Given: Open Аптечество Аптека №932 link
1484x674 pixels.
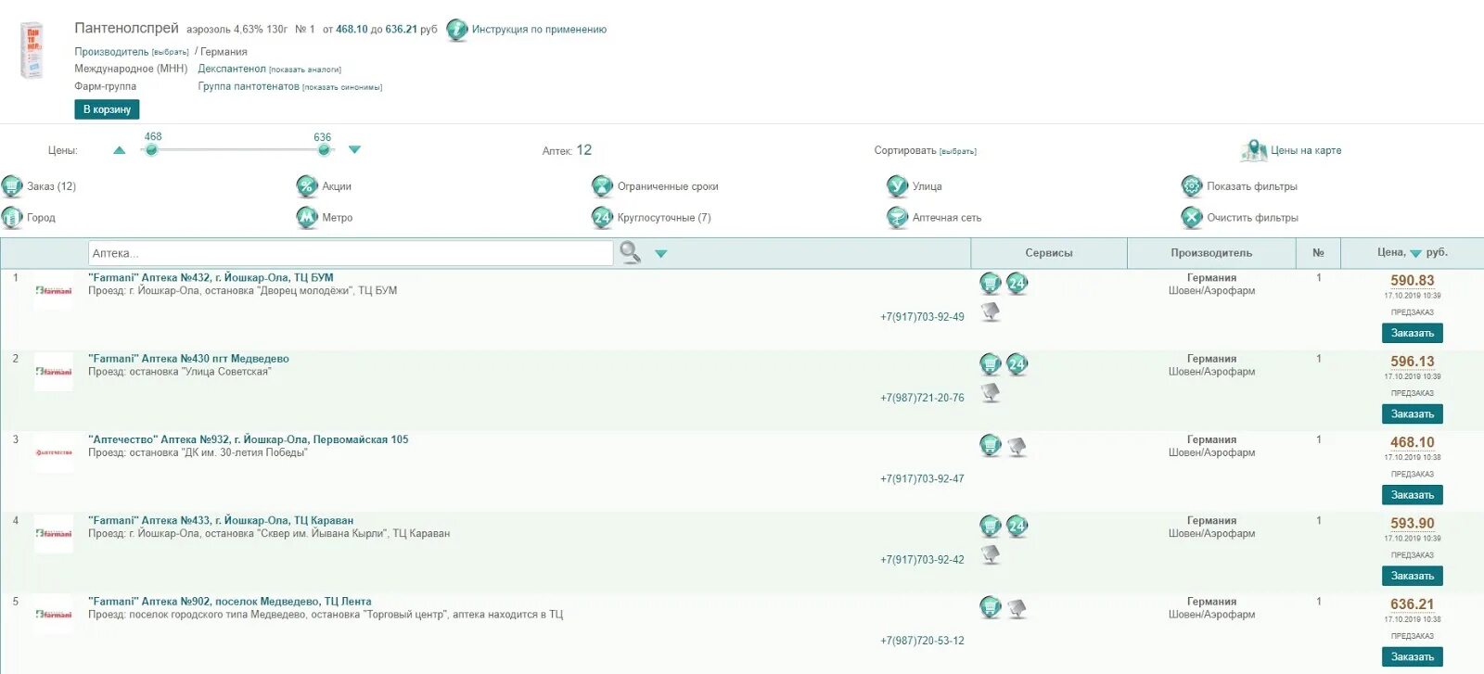Looking at the screenshot, I should click(x=248, y=439).
